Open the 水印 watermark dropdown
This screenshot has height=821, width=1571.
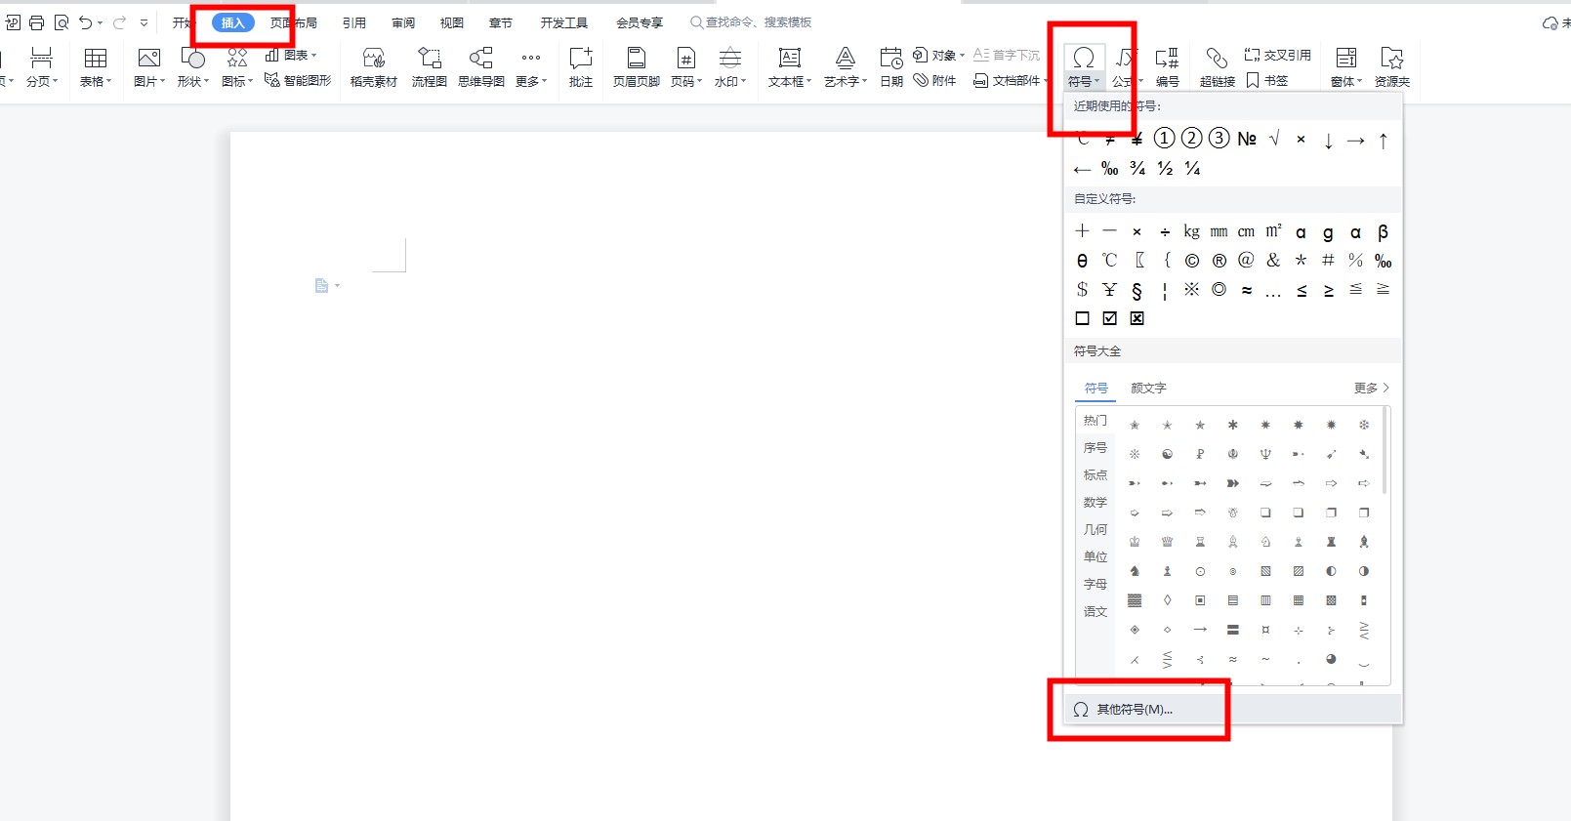(729, 81)
